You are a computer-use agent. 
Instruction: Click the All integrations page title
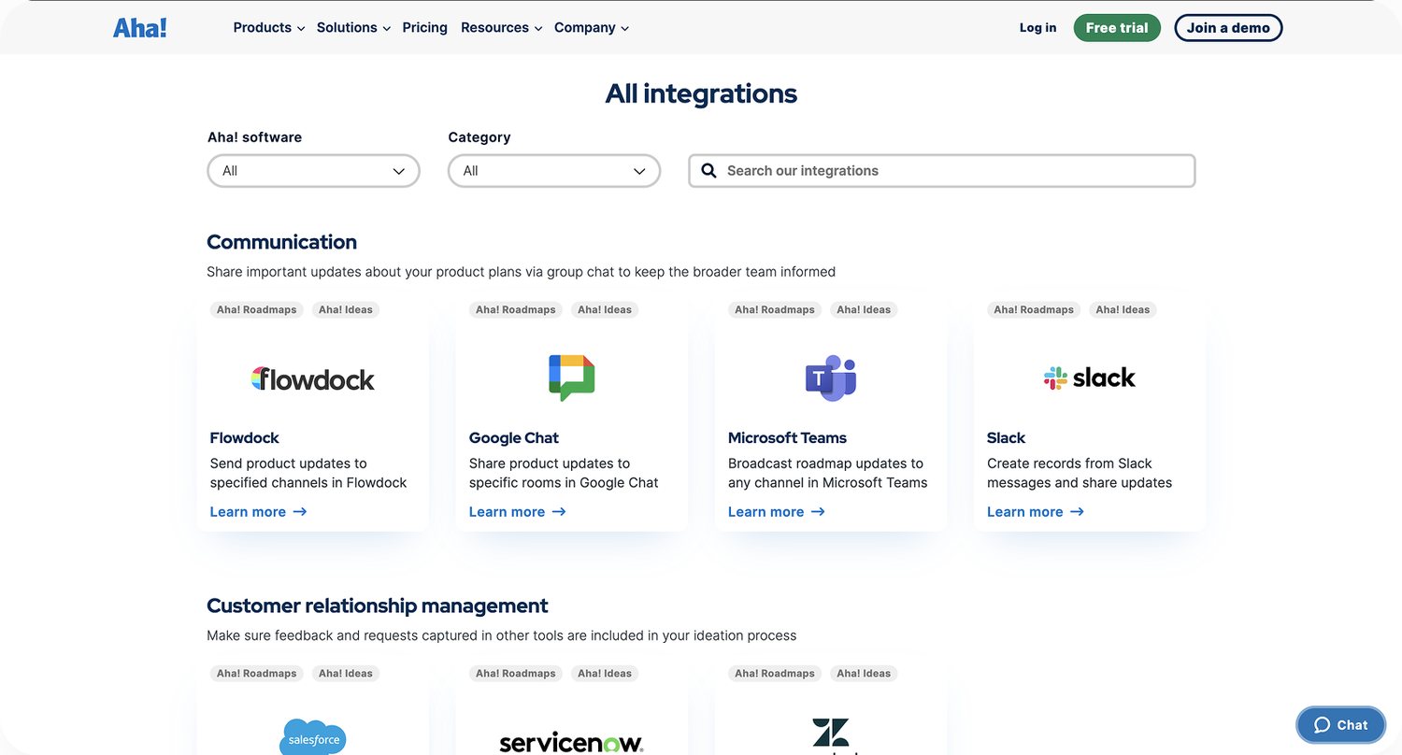[x=701, y=93]
